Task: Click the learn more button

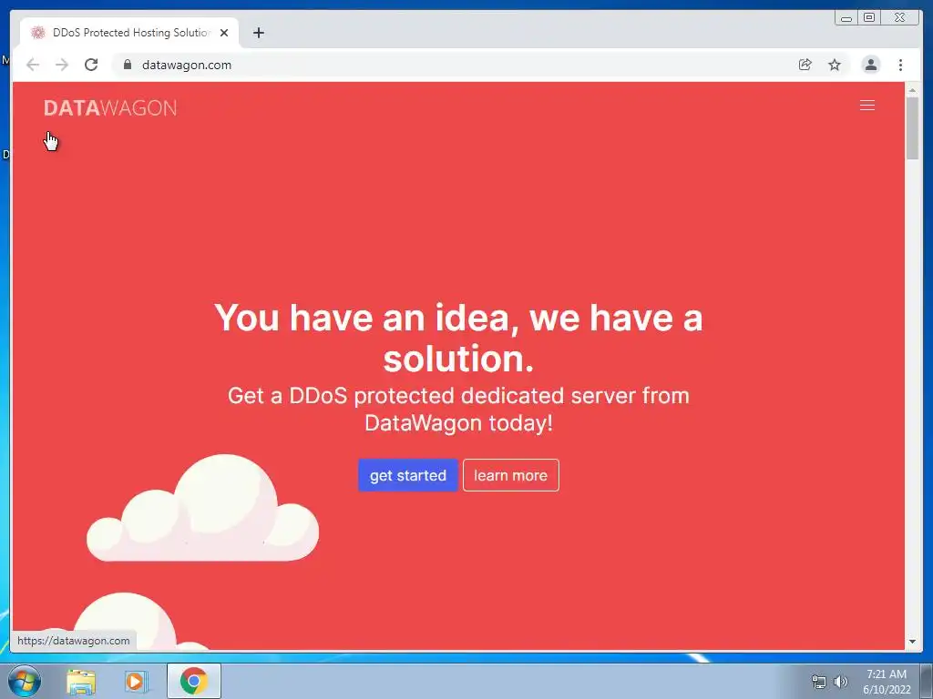Action: pos(510,475)
